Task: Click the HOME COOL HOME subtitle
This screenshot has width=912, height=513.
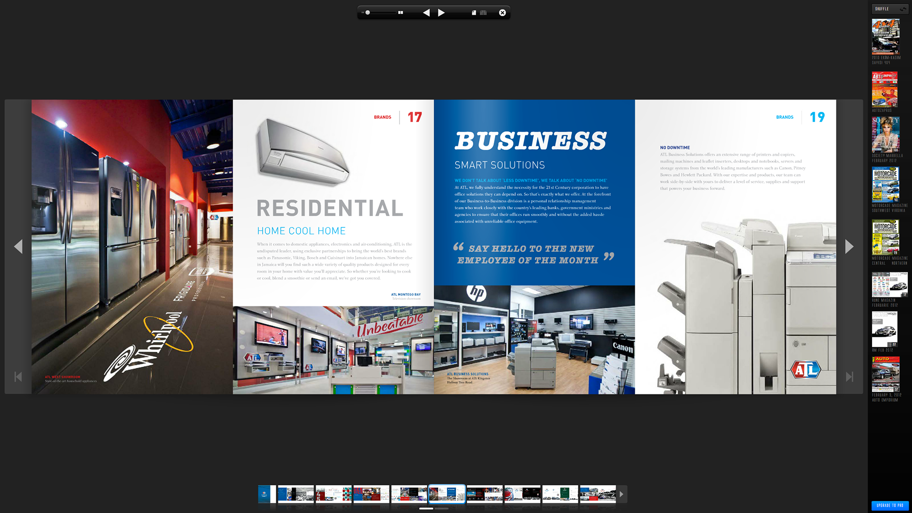Action: pos(301,231)
